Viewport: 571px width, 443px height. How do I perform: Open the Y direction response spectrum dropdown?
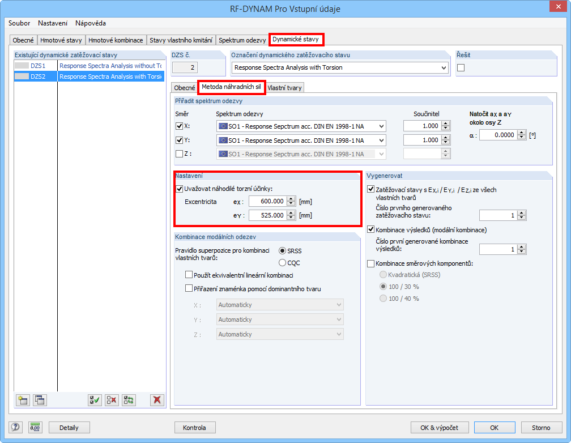(381, 140)
